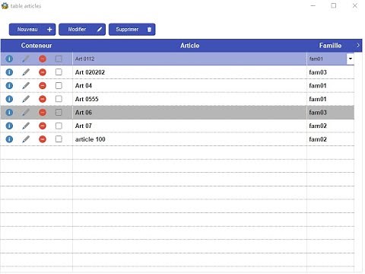
Task: Select the Art 06 article cell
Action: (x=189, y=113)
